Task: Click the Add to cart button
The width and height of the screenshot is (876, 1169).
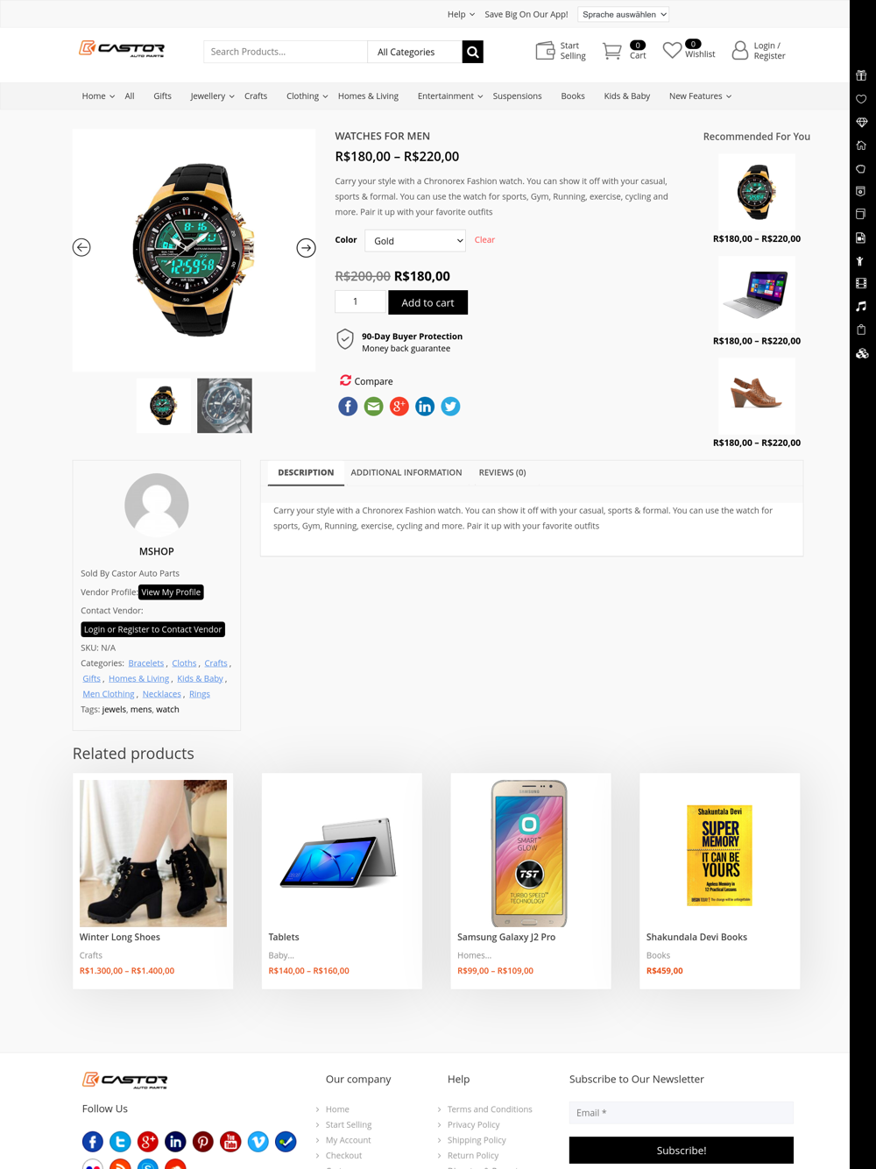Action: click(x=427, y=302)
